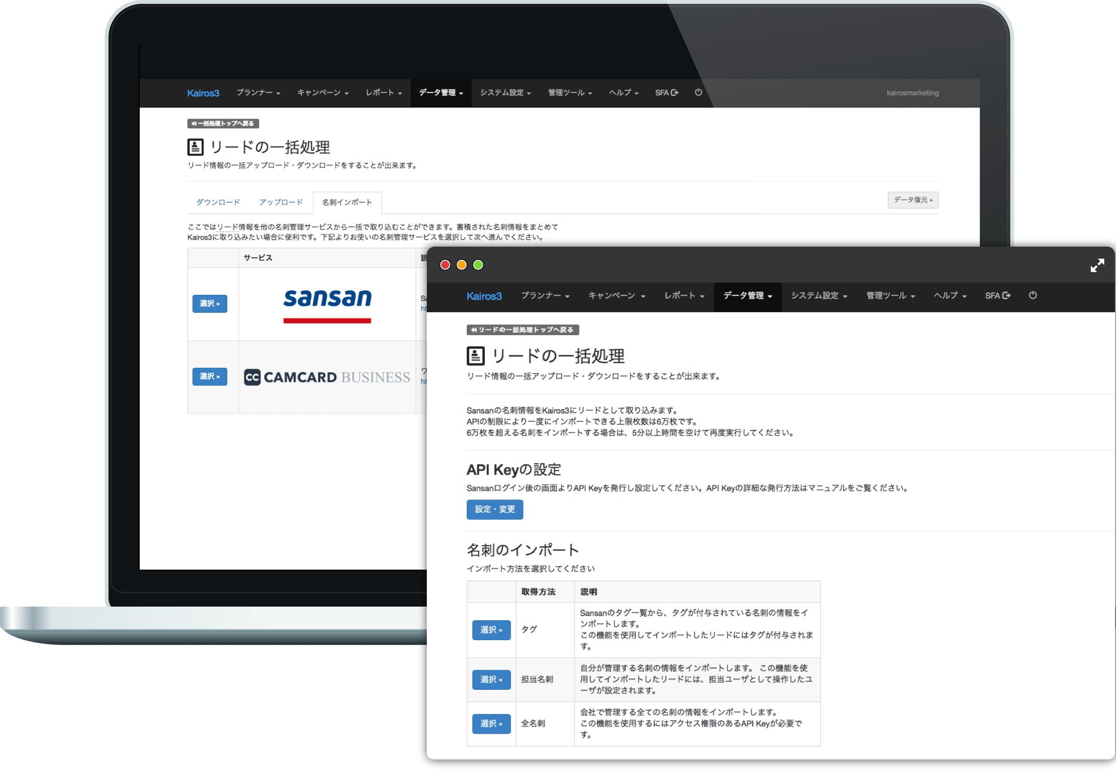Image resolution: width=1116 pixels, height=772 pixels.
Task: Click the business card icon beside the laptop window title
Action: (x=195, y=146)
